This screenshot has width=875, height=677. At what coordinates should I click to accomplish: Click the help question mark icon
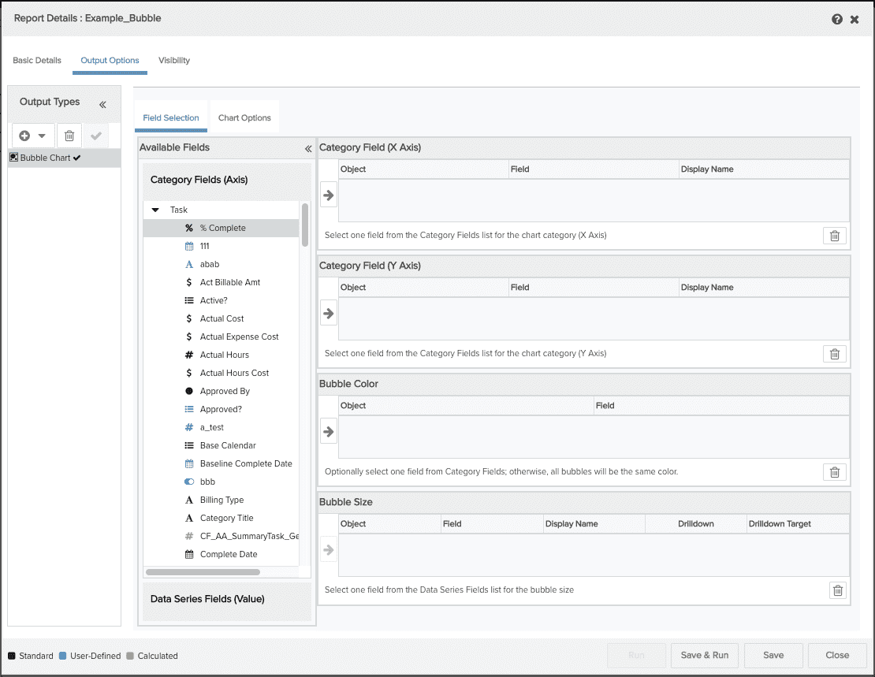[837, 19]
